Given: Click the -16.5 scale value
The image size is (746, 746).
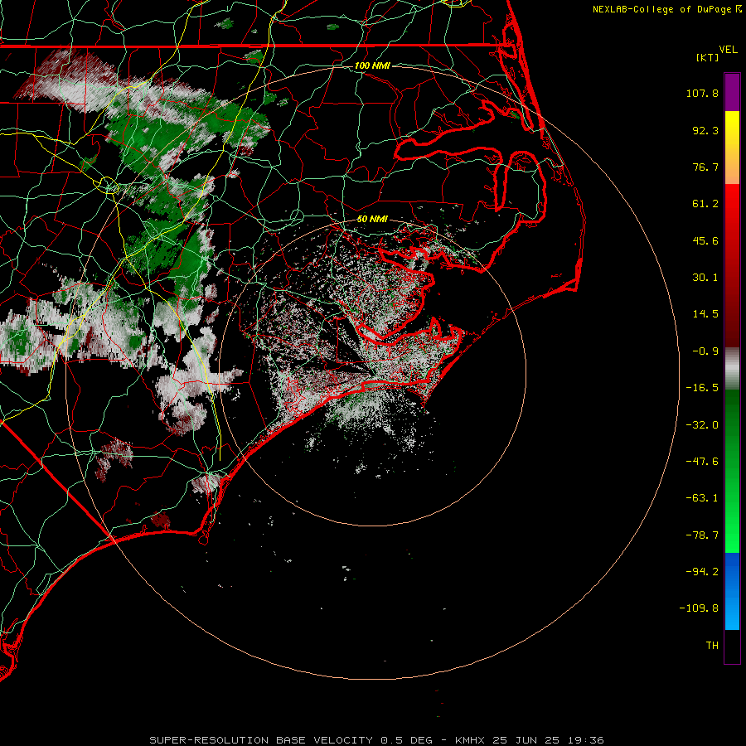Looking at the screenshot, I should [x=702, y=388].
